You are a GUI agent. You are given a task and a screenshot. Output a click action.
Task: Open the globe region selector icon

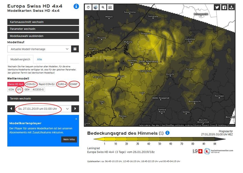coord(95,7)
